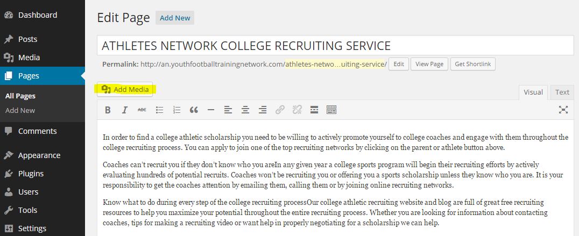Insert a numbered list
Image resolution: width=579 pixels, height=236 pixels.
(176, 110)
